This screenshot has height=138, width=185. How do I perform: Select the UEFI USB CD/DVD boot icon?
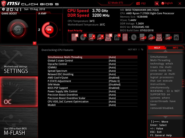click(x=100, y=37)
